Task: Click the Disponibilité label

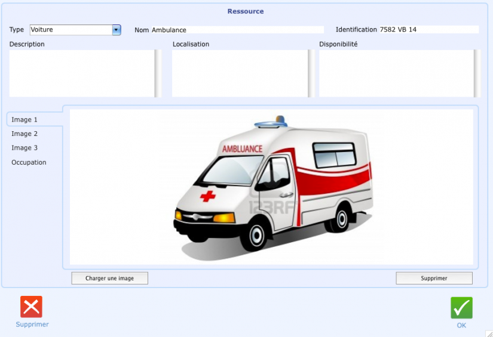Action: [338, 44]
